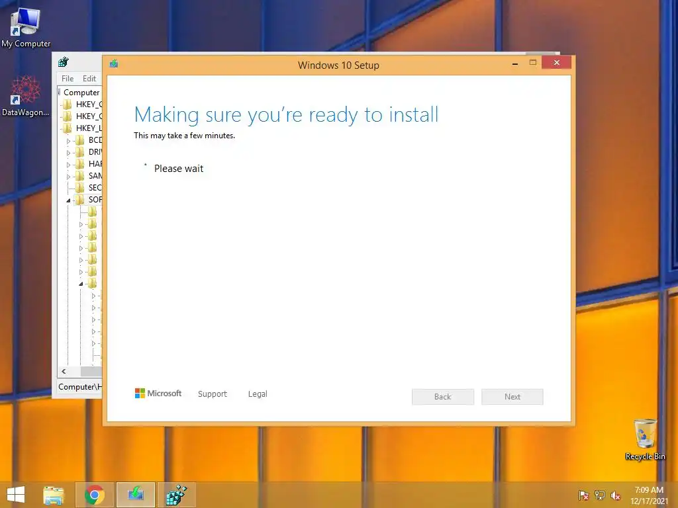The height and width of the screenshot is (508, 678).
Task: Click the scroll left arrow in Registry tree
Action: point(64,372)
